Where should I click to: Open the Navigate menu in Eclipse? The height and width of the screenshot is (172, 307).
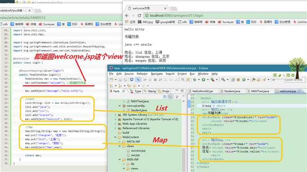coord(156,74)
